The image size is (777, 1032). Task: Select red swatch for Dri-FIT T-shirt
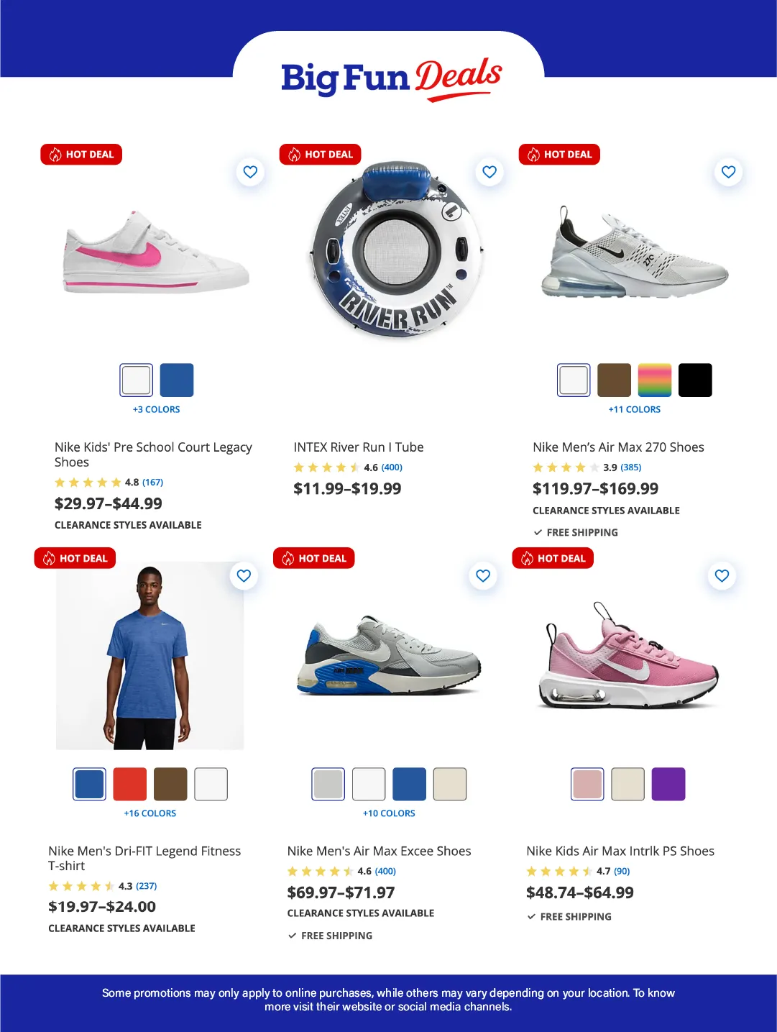click(x=130, y=784)
